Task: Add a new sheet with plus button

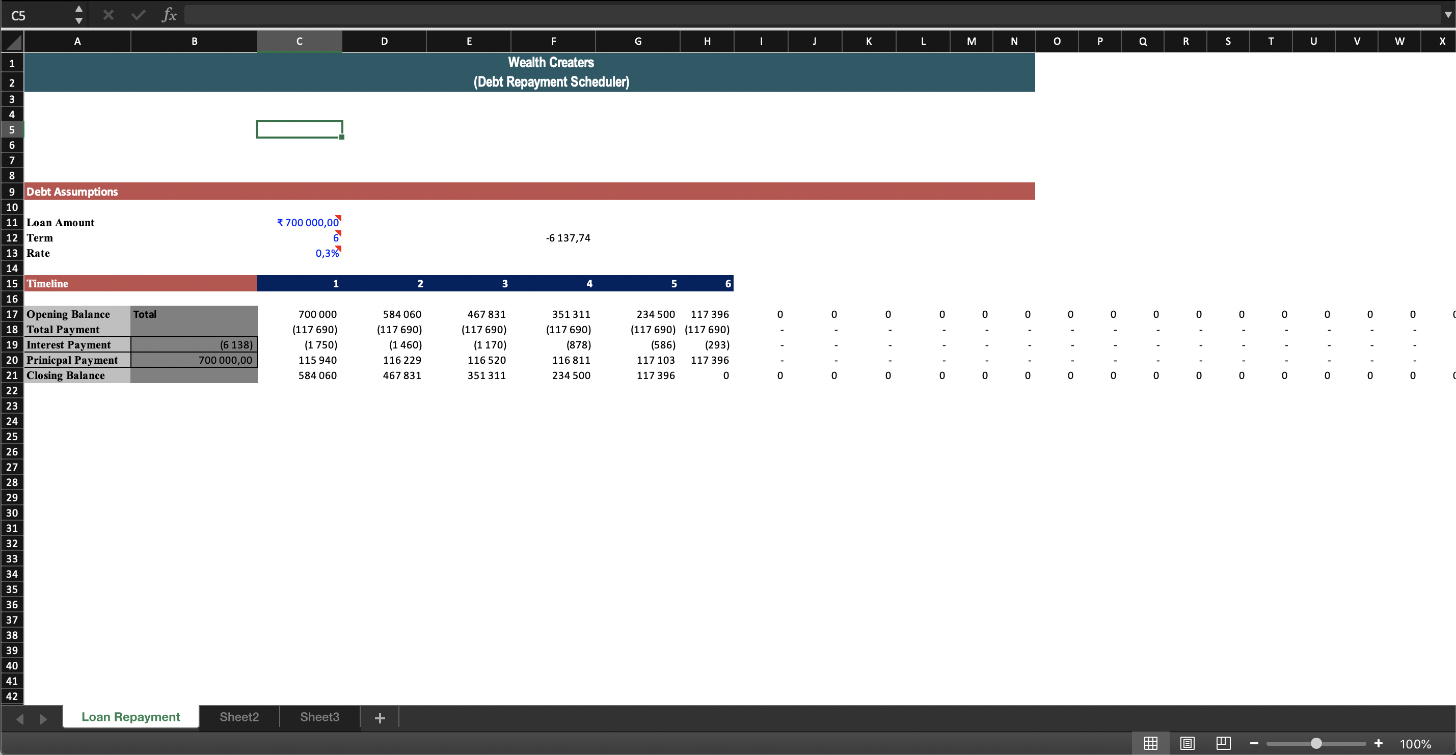Action: point(380,718)
